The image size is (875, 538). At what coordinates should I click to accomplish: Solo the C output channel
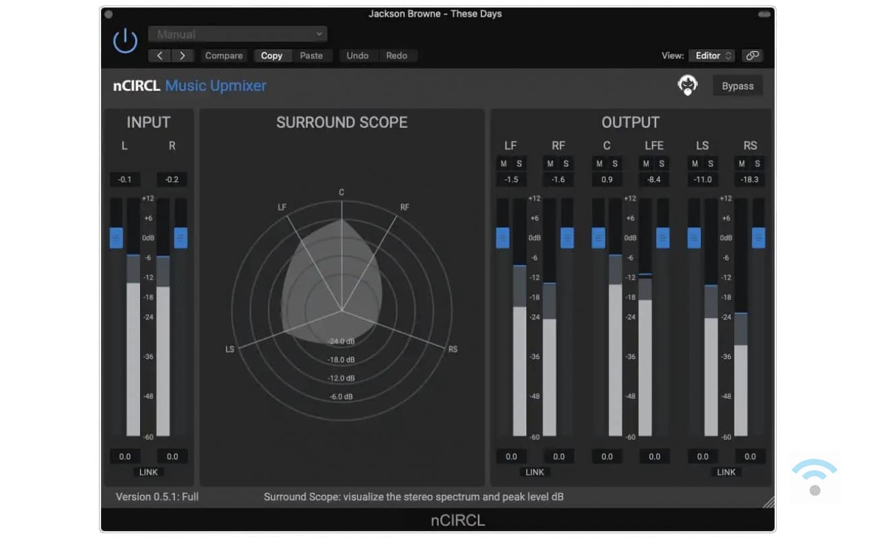[615, 163]
